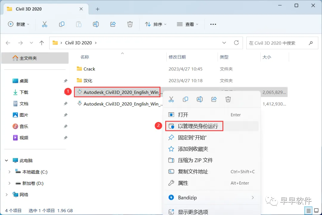Viewport: 322px width, 215px height.
Task: Expand the 网络 tree node
Action: pos(7,194)
